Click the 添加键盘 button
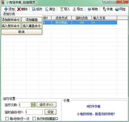 (32, 20)
